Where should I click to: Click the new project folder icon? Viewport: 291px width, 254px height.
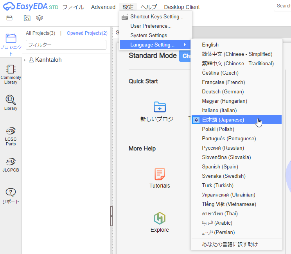(160, 107)
